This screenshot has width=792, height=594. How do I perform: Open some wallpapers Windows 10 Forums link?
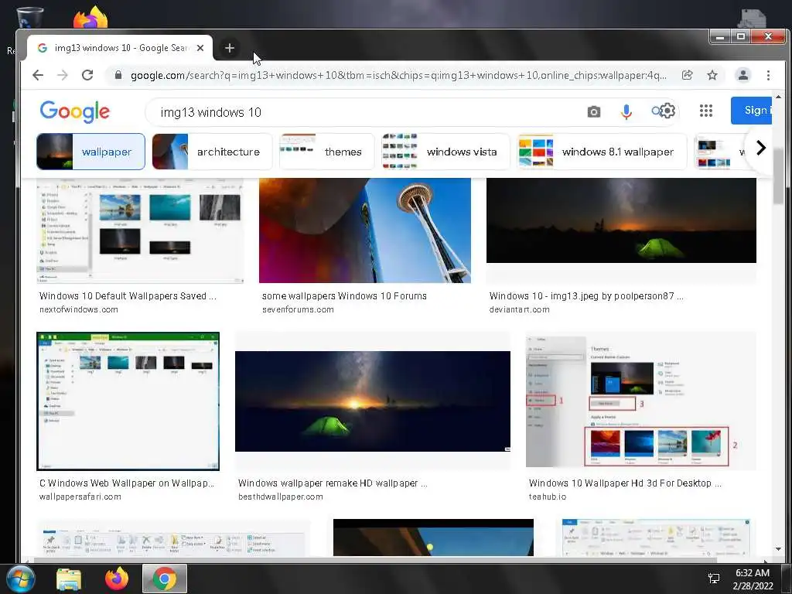point(344,296)
